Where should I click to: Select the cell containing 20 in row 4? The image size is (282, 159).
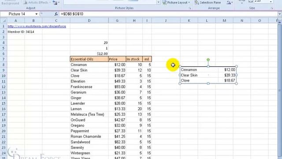click(x=89, y=43)
